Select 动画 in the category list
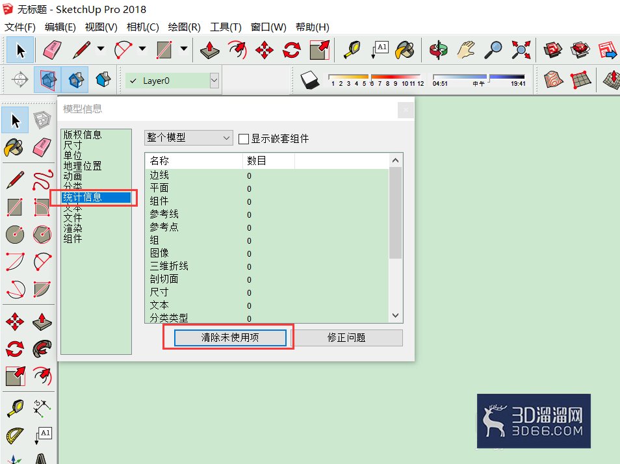This screenshot has width=620, height=464. 73,176
